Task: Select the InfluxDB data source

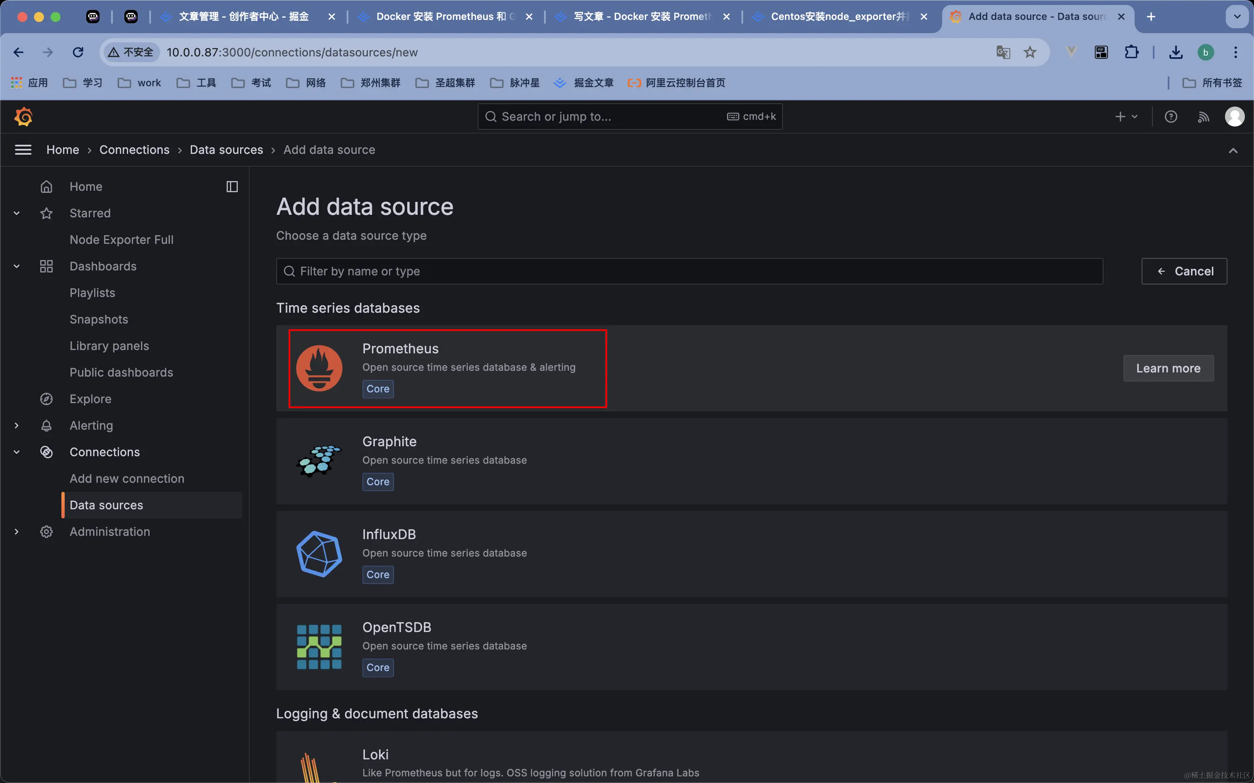Action: pyautogui.click(x=751, y=554)
